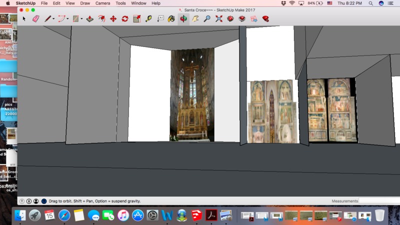
Task: Expand the Arc tool dropdown arrow
Action: click(67, 18)
